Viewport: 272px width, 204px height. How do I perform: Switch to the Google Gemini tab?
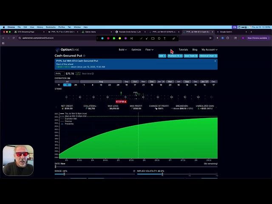coord(232,32)
